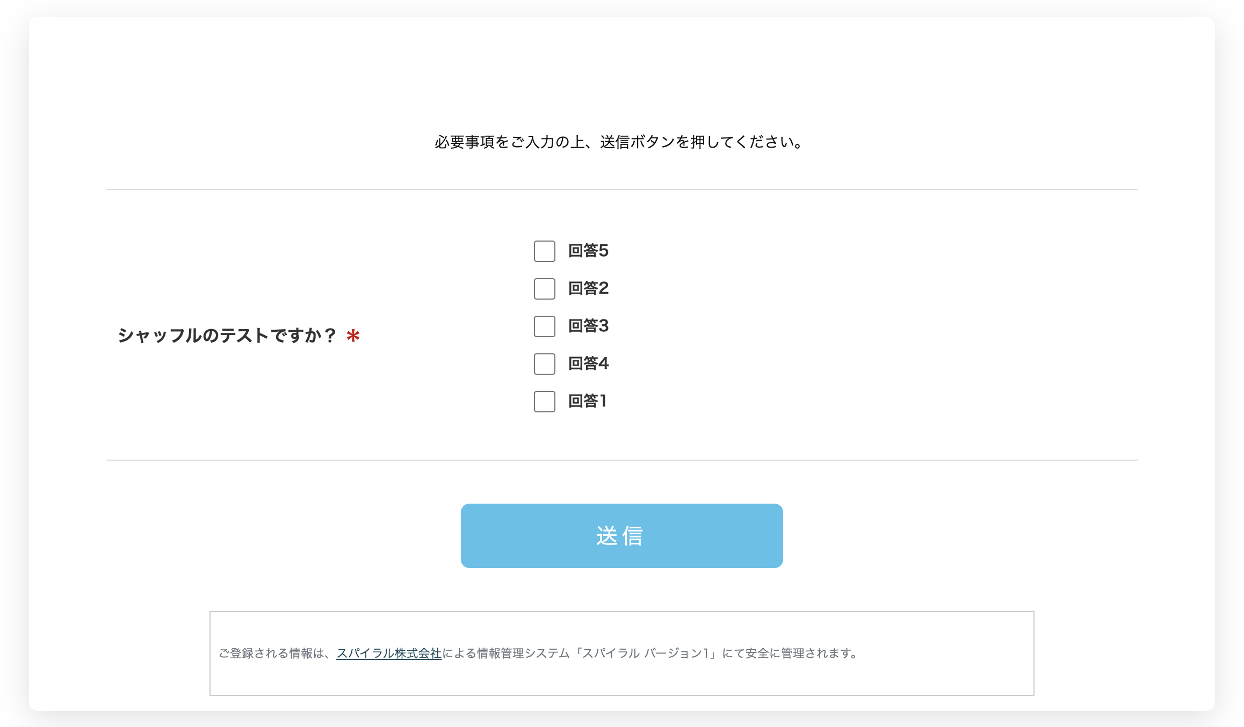Check the 回答5 checkbox

click(544, 251)
